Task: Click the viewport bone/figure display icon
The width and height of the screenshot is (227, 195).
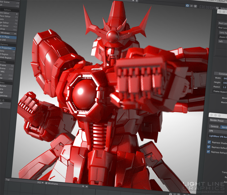Action: [195, 6]
